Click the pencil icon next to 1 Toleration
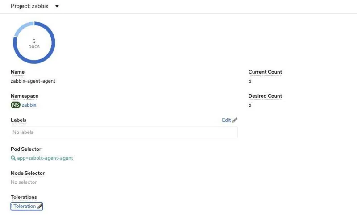 coord(40,206)
